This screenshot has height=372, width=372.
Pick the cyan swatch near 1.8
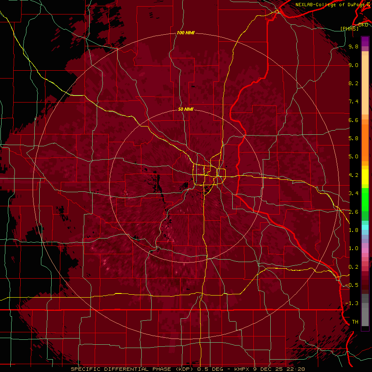365,227
